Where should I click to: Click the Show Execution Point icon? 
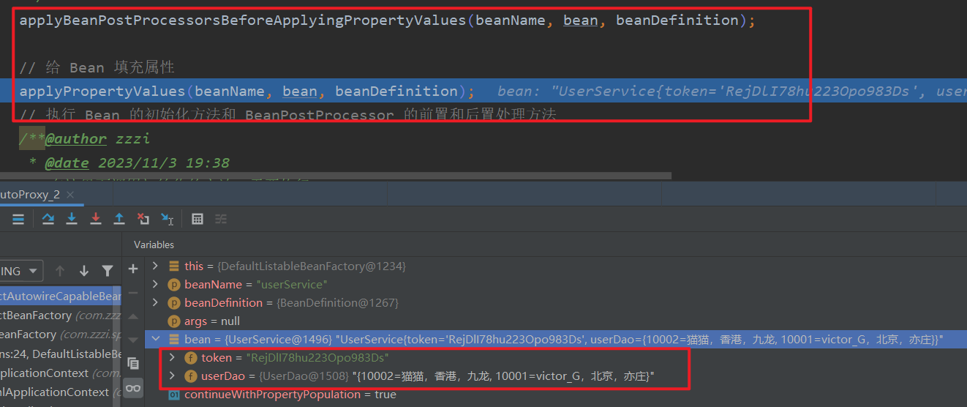[x=18, y=219]
